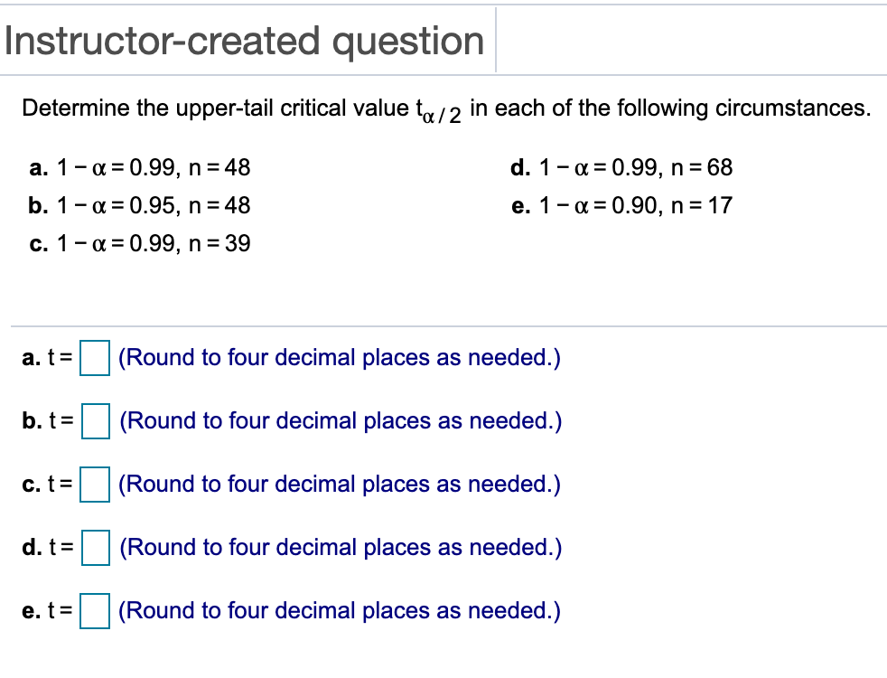Image resolution: width=887 pixels, height=678 pixels.
Task: Click the answer input box for part c
Action: tap(93, 485)
